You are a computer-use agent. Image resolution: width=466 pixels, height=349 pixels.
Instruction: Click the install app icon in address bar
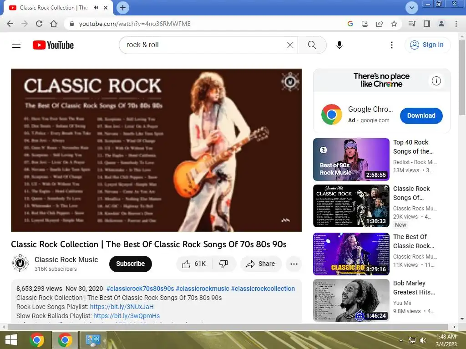pyautogui.click(x=365, y=24)
